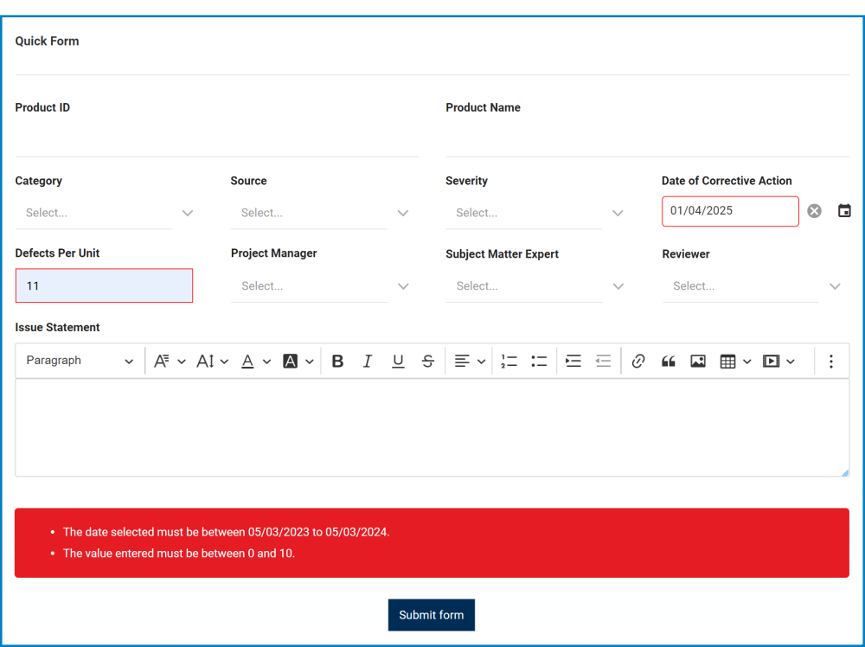Open the three-dot more options menu

click(x=831, y=361)
